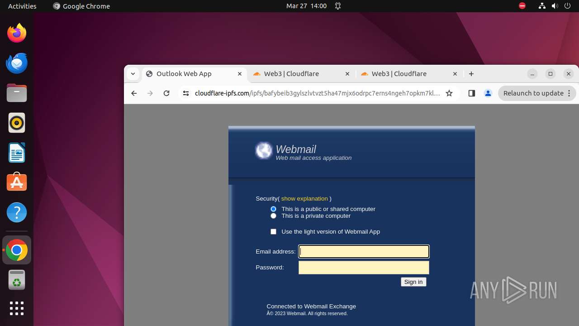Viewport: 579px width, 326px height.
Task: Maximize the Chrome window
Action: [551, 74]
